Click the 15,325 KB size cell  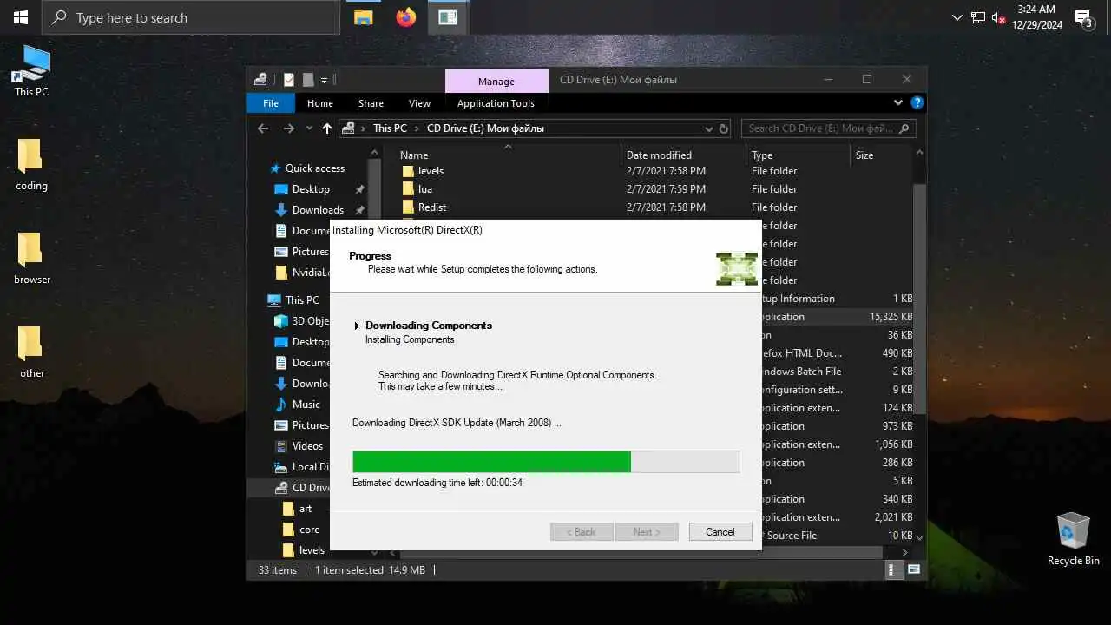point(891,317)
